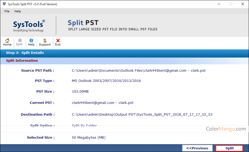Close the SysTools Split PST window

pyautogui.click(x=243, y=4)
